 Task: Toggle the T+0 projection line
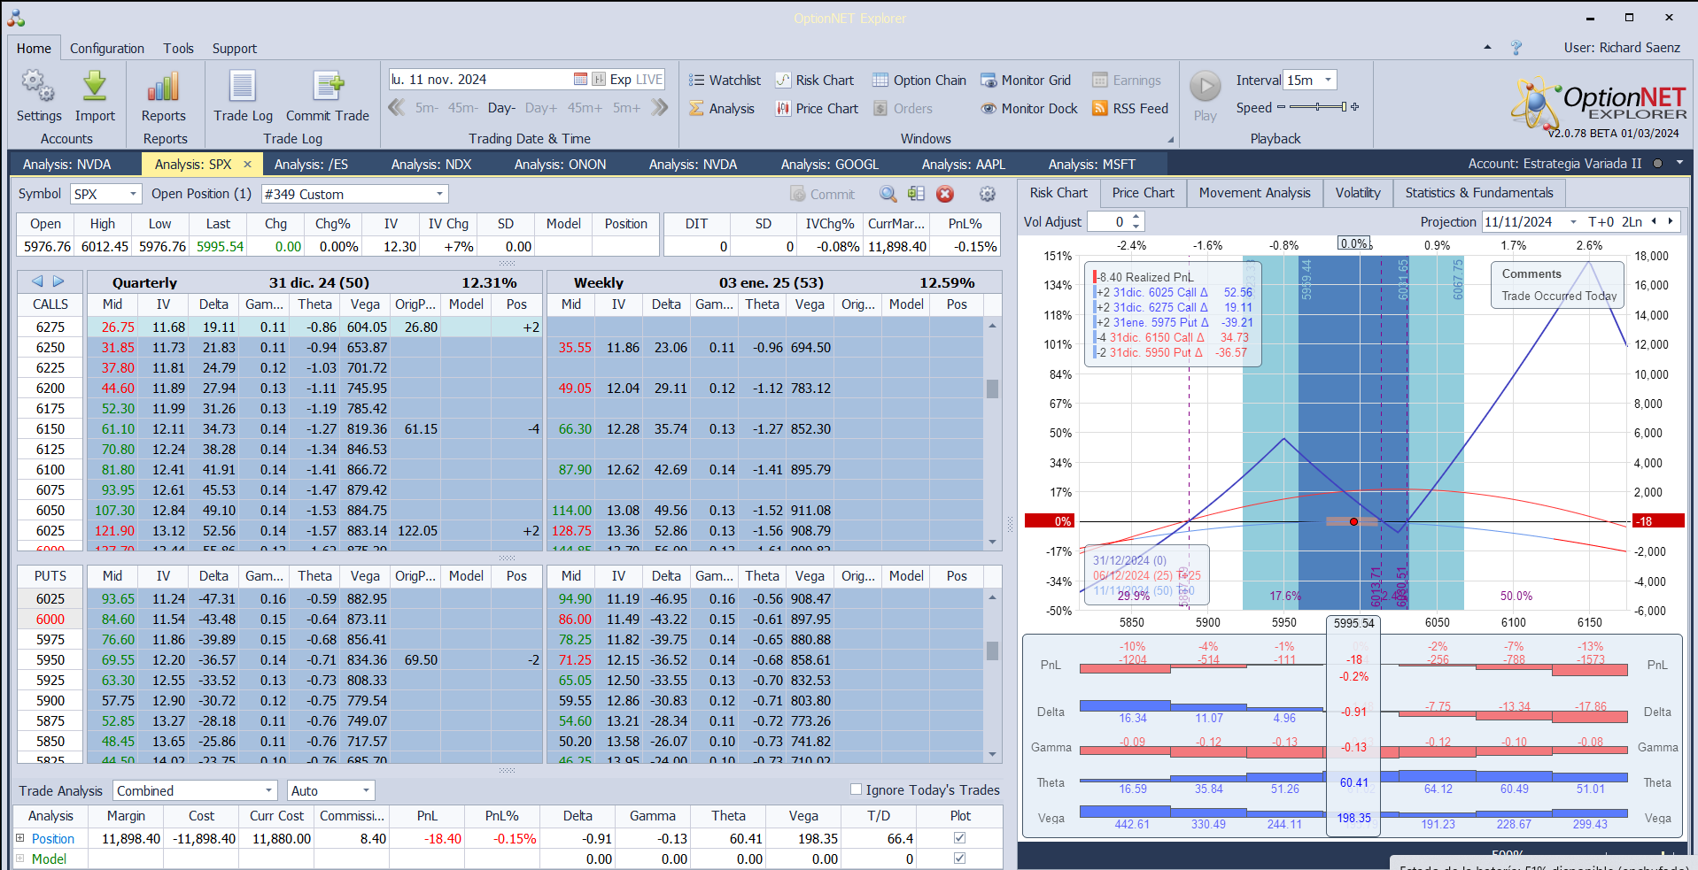click(1601, 221)
